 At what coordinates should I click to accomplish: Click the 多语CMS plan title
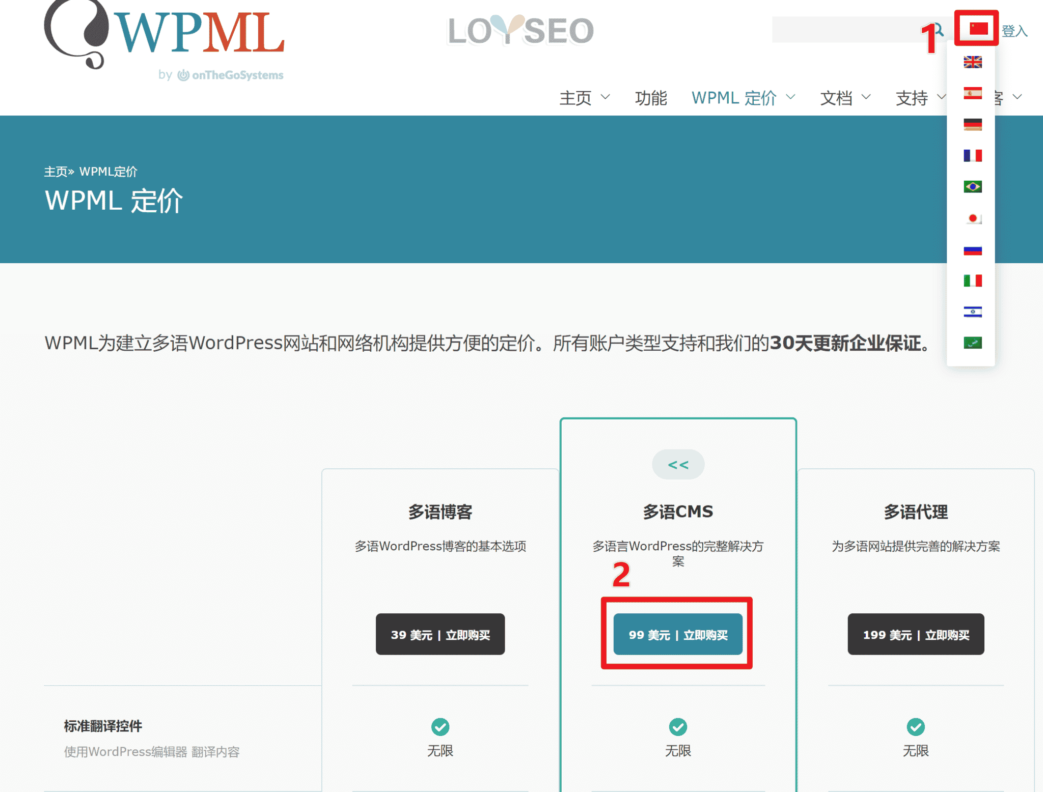[678, 512]
